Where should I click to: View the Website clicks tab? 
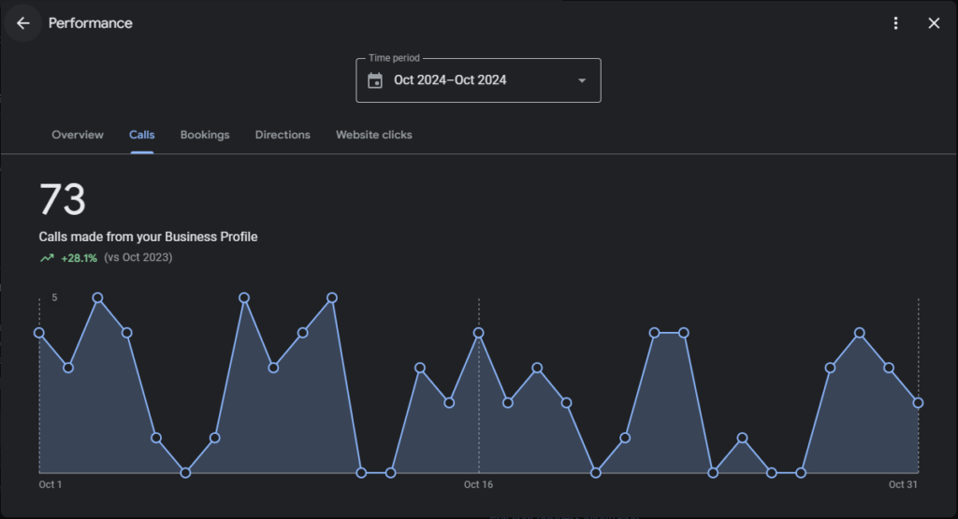point(374,135)
